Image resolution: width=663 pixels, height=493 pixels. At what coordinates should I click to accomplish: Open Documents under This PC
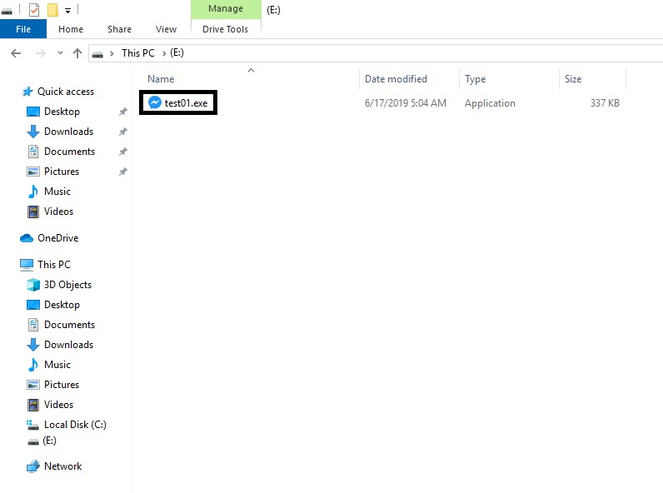[69, 325]
